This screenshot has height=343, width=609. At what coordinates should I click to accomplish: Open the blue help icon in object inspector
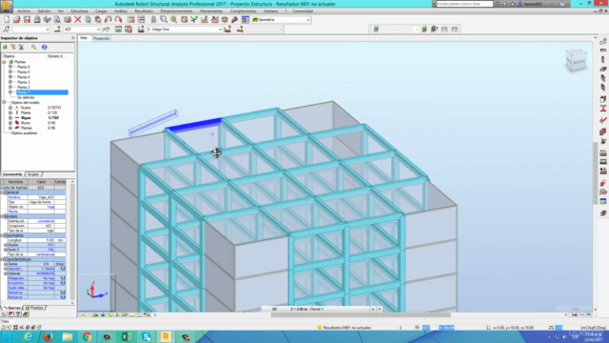click(45, 47)
